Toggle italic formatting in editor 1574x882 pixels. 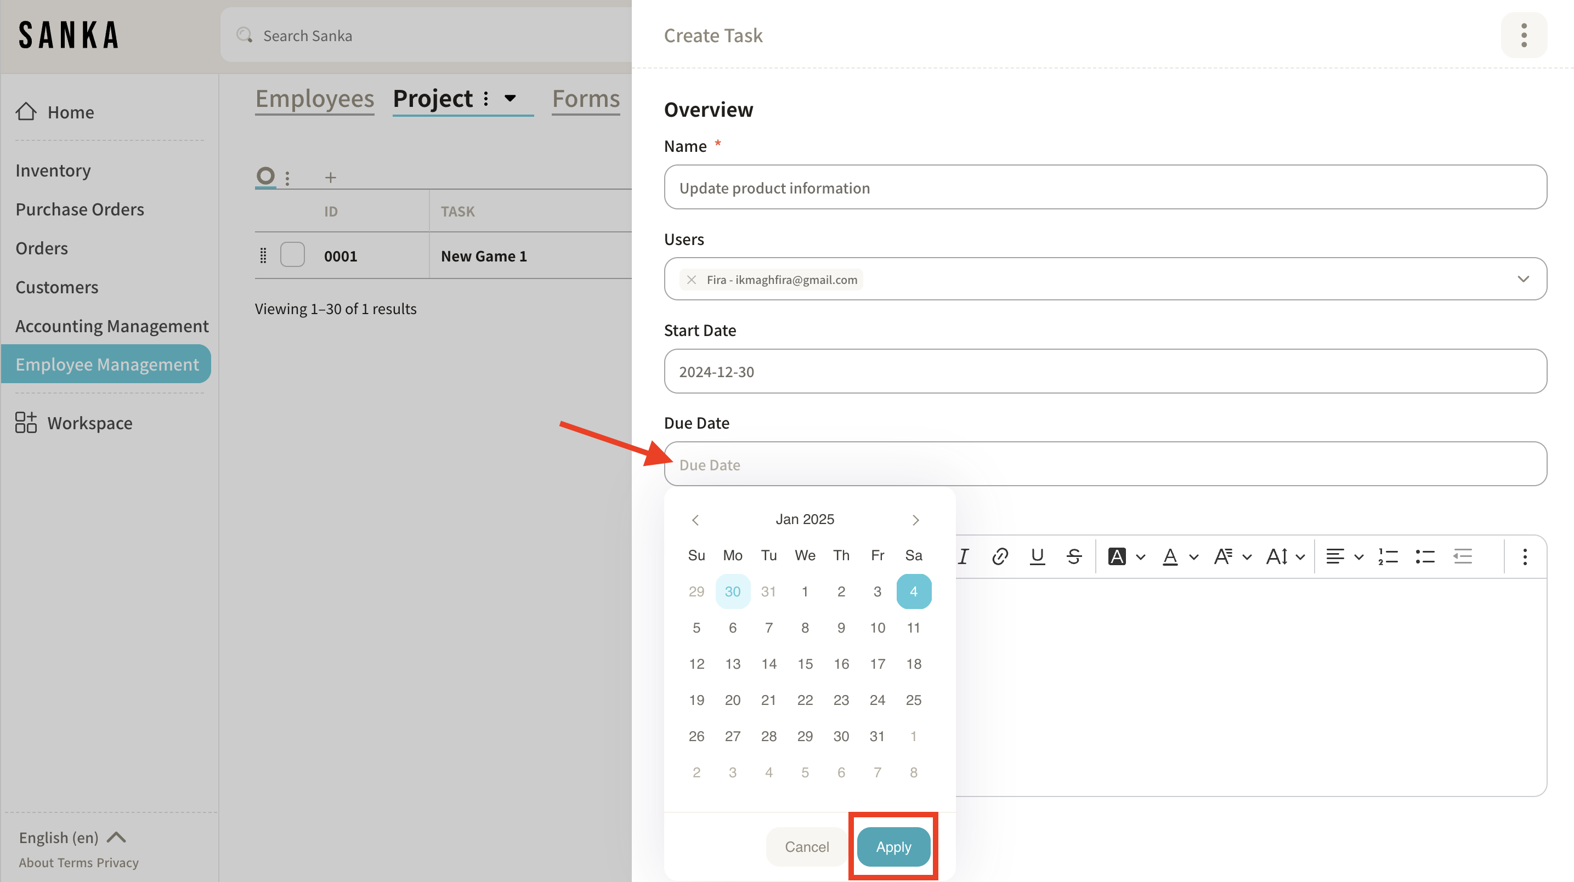(963, 556)
